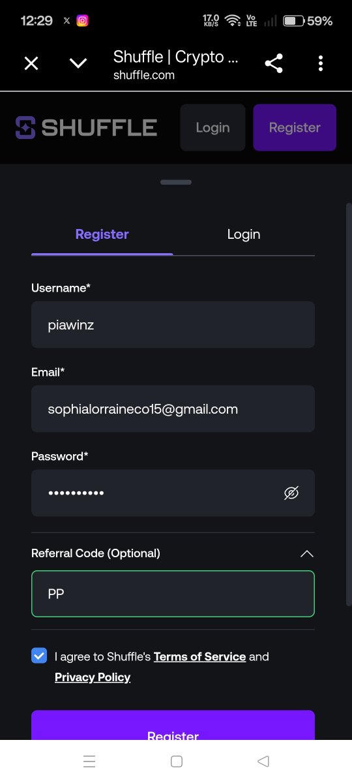352x783 pixels.
Task: Uncheck the Terms of Service agreement checkbox
Action: click(39, 656)
